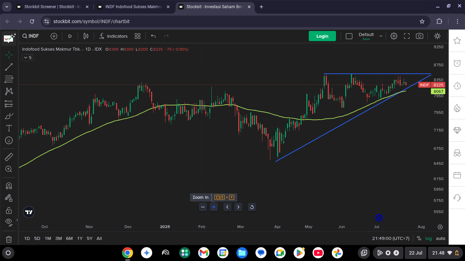Toggle lock all drawing tools

[x=9, y=210]
